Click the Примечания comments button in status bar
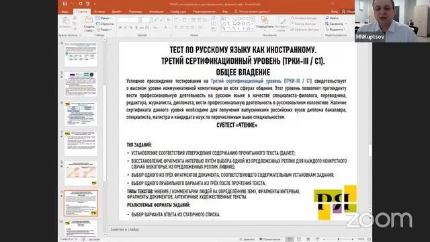Viewport: 430px width, 242px height. point(270,239)
